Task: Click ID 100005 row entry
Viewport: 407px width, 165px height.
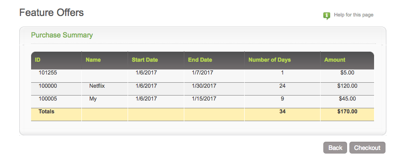Action: pyautogui.click(x=48, y=99)
